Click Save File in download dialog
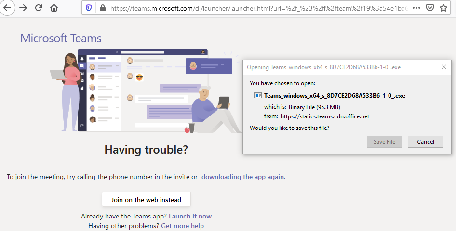 384,141
